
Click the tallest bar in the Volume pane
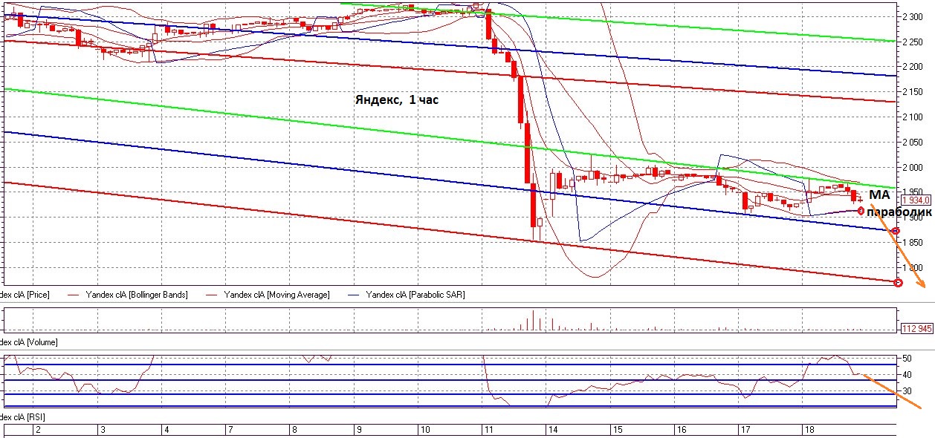point(533,321)
